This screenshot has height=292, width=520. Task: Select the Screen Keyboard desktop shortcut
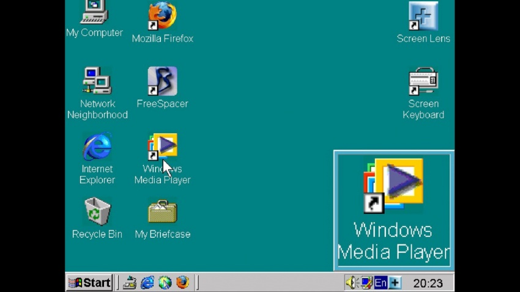pos(423,81)
